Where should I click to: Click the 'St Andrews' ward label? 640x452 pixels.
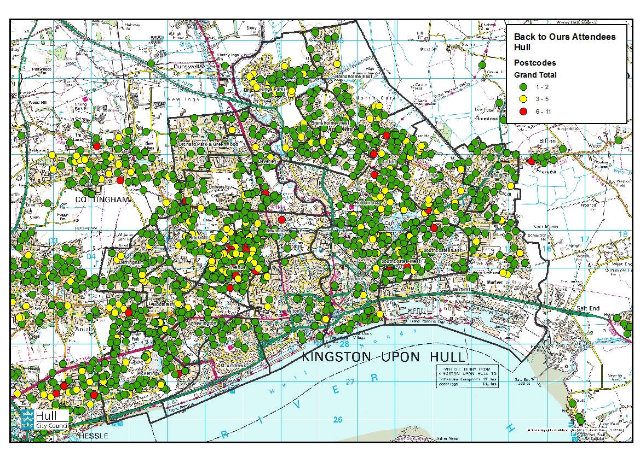pos(233,366)
